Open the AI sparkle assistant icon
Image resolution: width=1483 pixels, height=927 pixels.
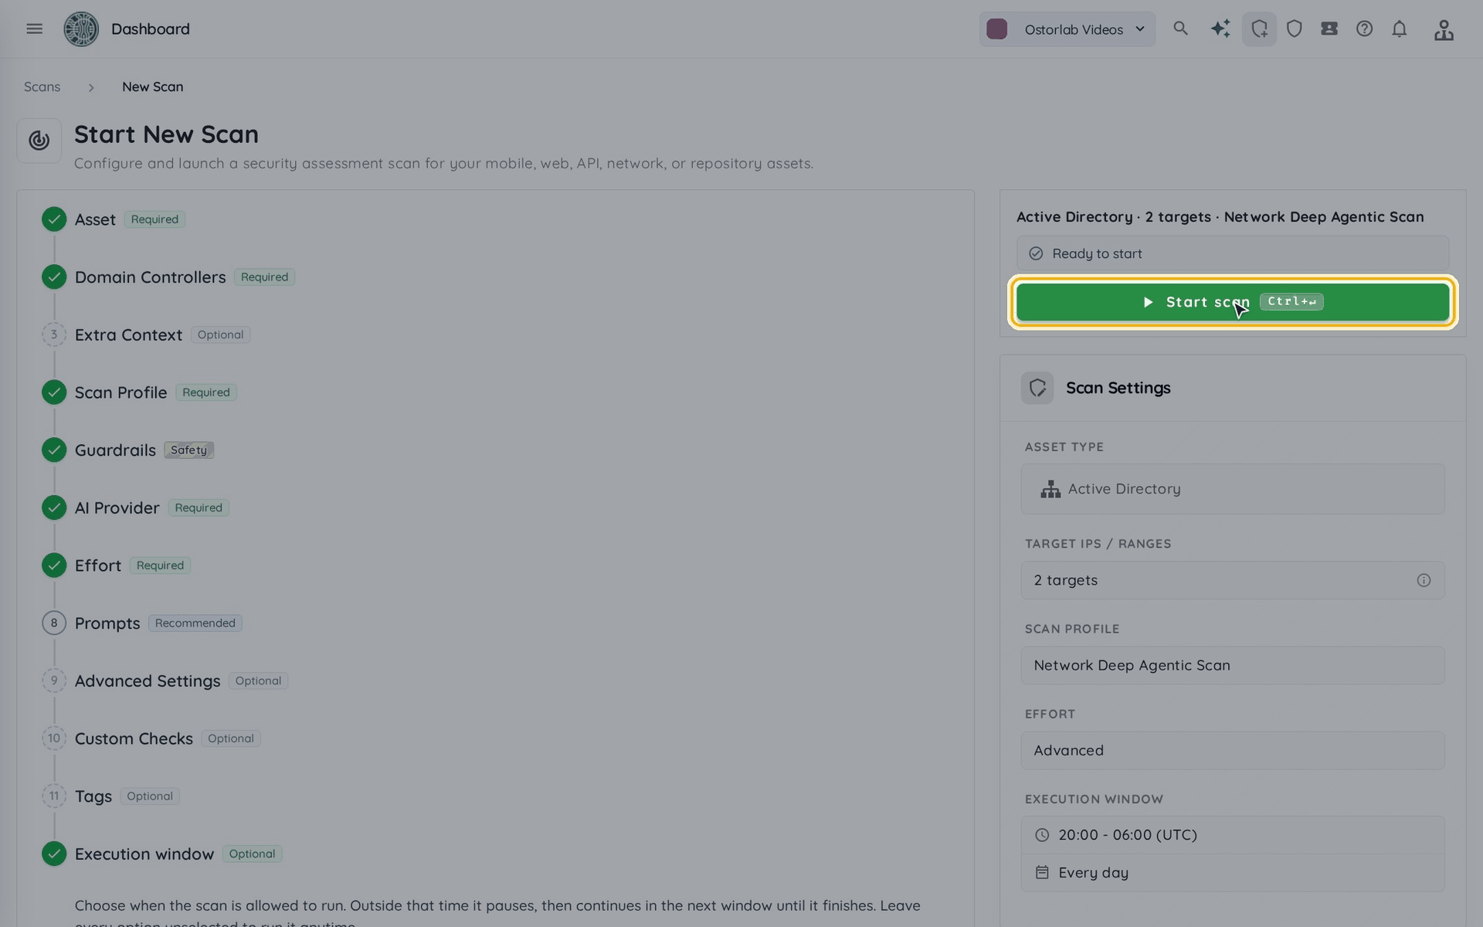[1220, 29]
